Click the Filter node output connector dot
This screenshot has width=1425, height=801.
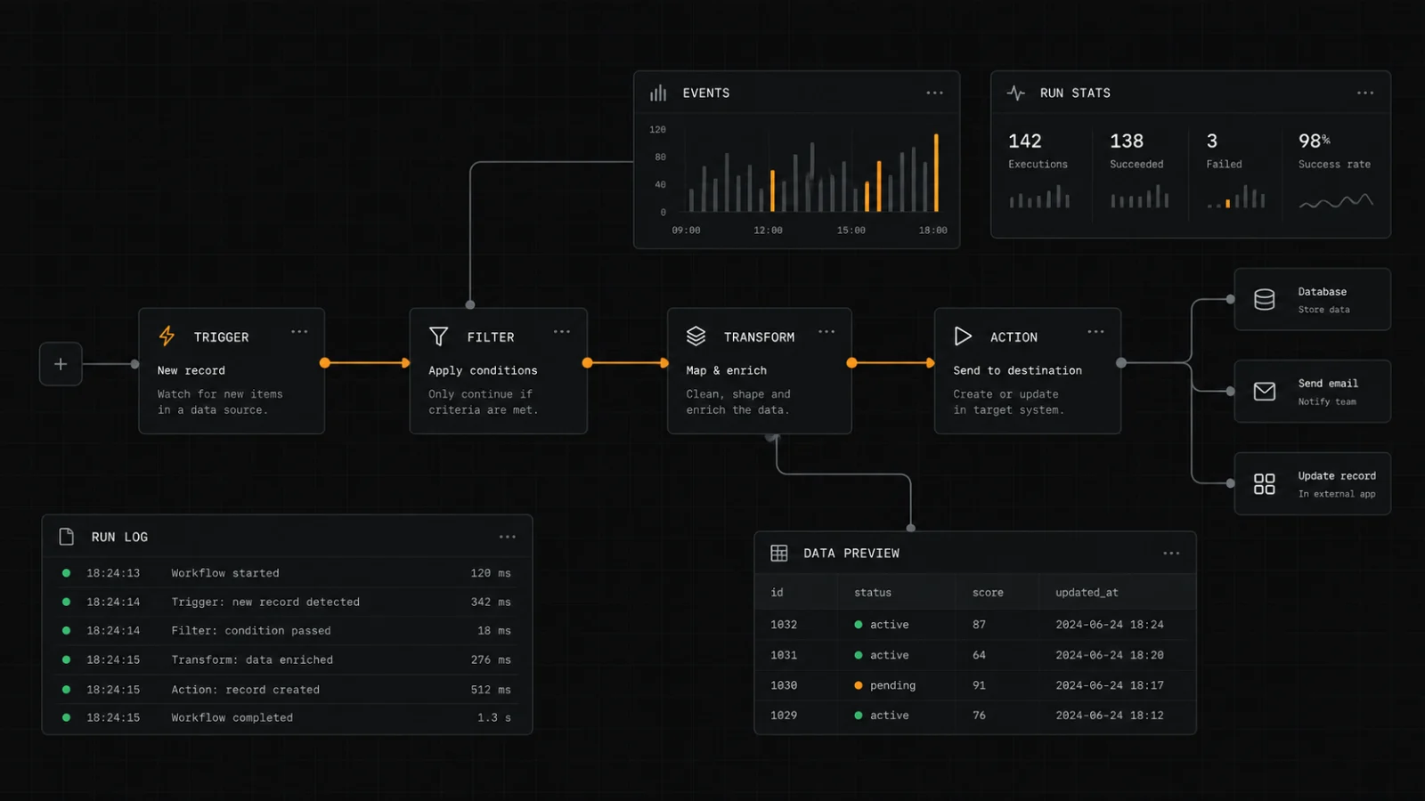point(587,363)
